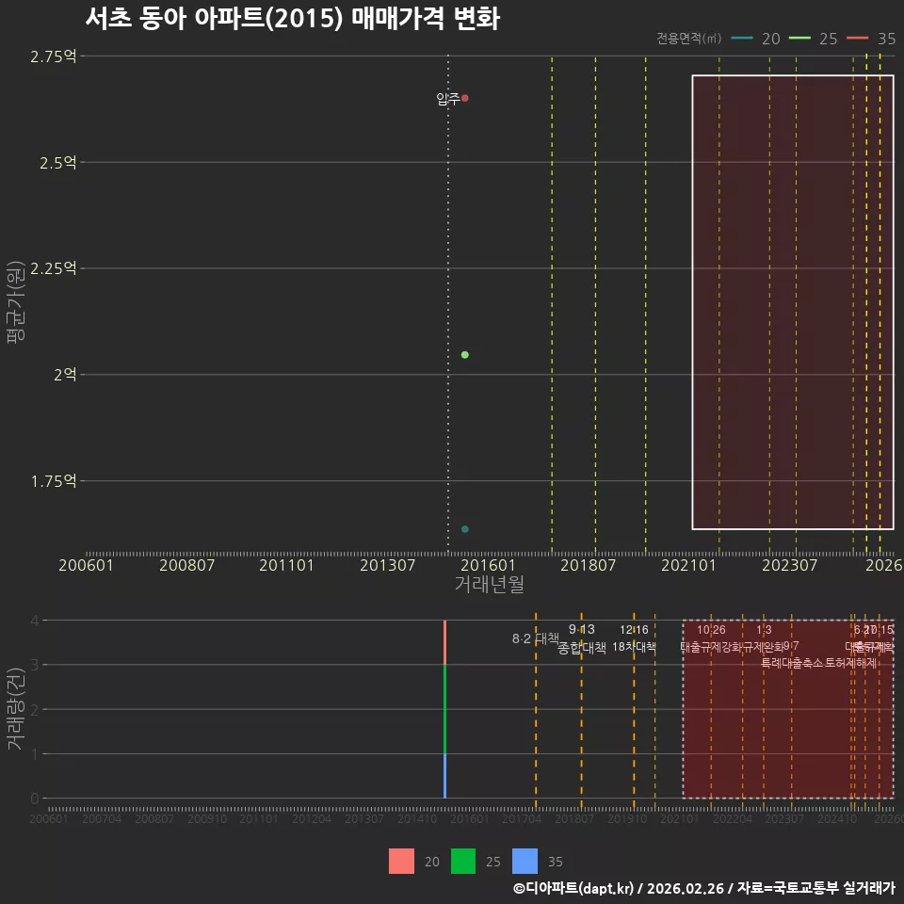Select the red 35 line in top legend

click(857, 38)
